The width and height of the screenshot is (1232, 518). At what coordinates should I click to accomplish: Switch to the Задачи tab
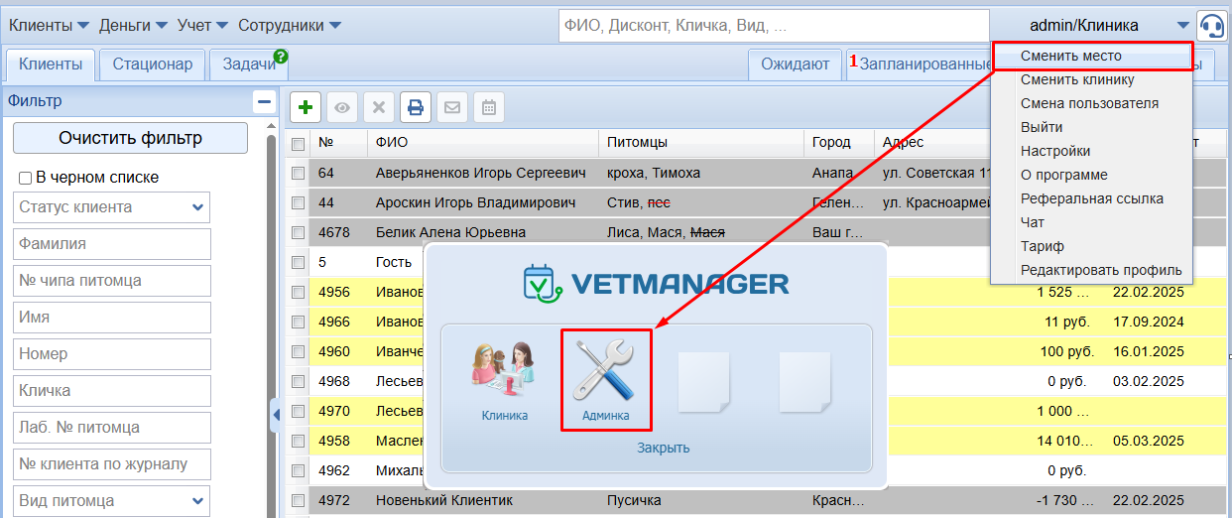248,65
